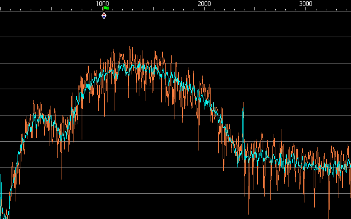Select the white diamond marker below 1000

click(104, 15)
